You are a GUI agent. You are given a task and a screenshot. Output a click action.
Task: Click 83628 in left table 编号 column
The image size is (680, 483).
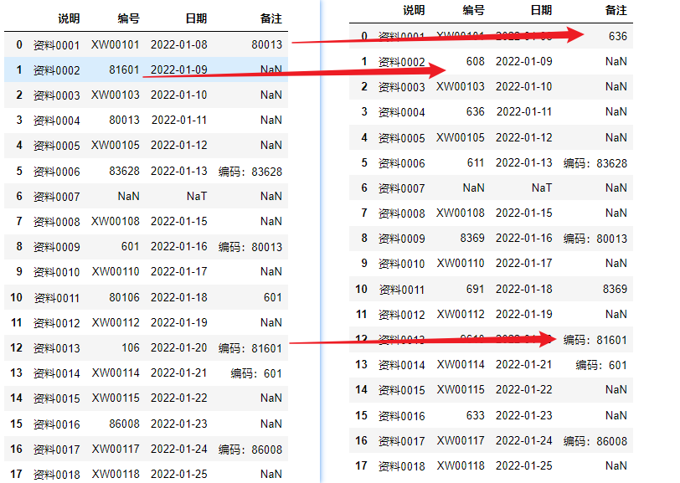point(124,172)
